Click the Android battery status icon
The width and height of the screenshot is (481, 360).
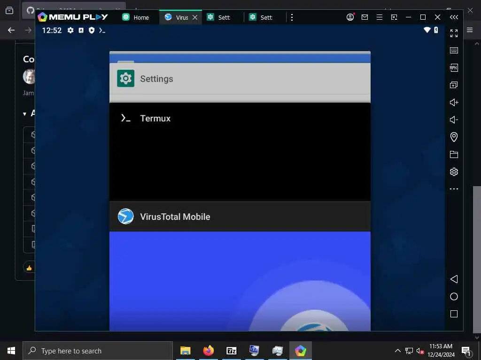coord(436,30)
